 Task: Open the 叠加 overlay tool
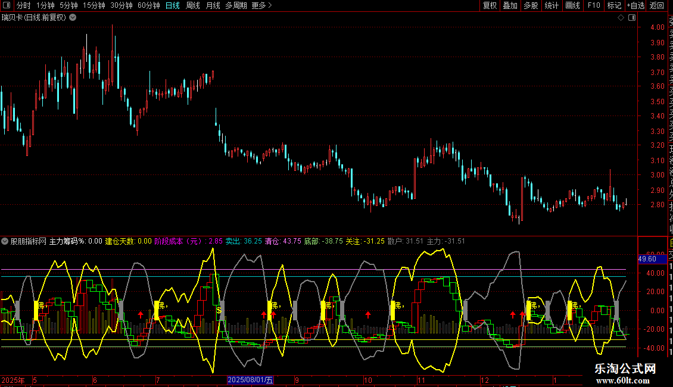point(510,5)
